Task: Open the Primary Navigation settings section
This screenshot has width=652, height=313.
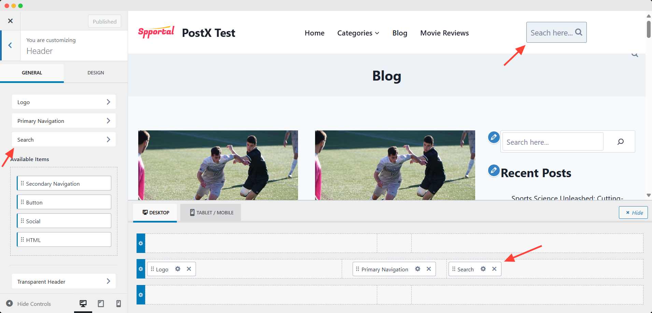Action: coord(63,121)
